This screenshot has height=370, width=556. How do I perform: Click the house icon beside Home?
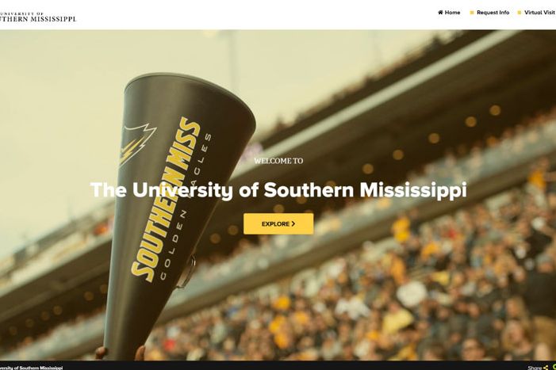tap(440, 13)
